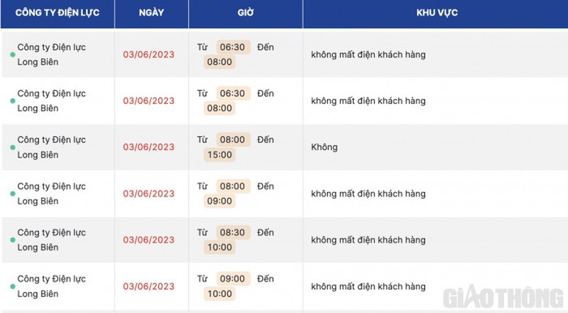568x313 pixels.
Task: Open the 03/06/2023 date in the 08:30–10:00 row
Action: [149, 240]
